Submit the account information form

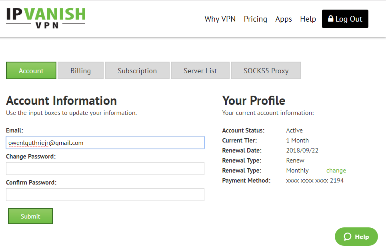tap(30, 216)
